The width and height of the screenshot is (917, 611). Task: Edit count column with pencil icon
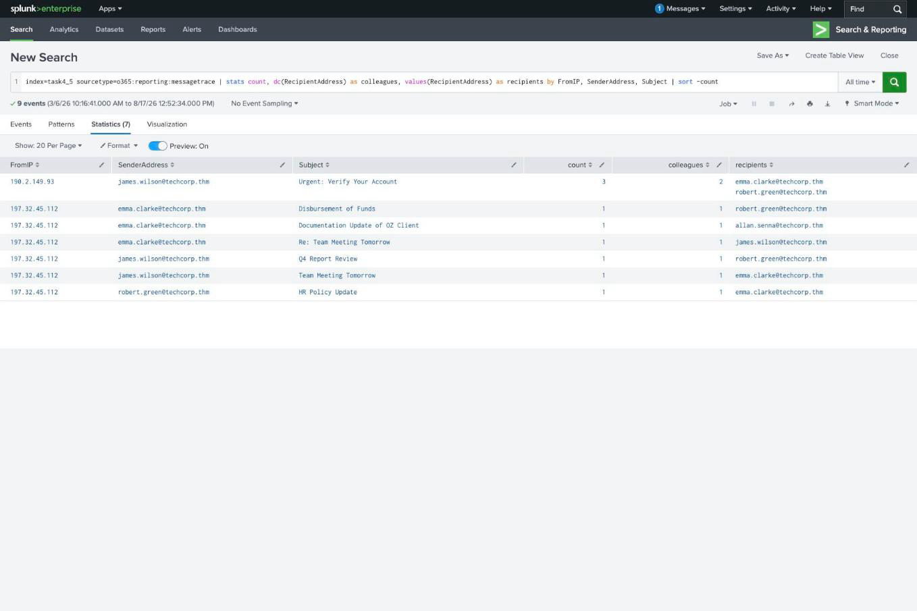[602, 165]
